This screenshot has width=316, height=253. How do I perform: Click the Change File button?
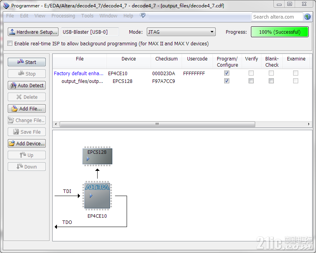(x=27, y=120)
